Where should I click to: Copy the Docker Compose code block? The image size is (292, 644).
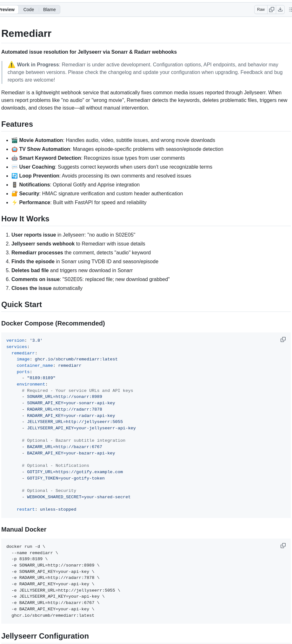[283, 339]
